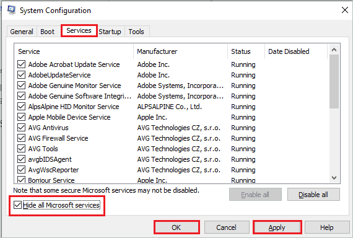Screen dimensions: 353x238
Task: Select Apple Mobile Device Service name
Action: (69, 117)
